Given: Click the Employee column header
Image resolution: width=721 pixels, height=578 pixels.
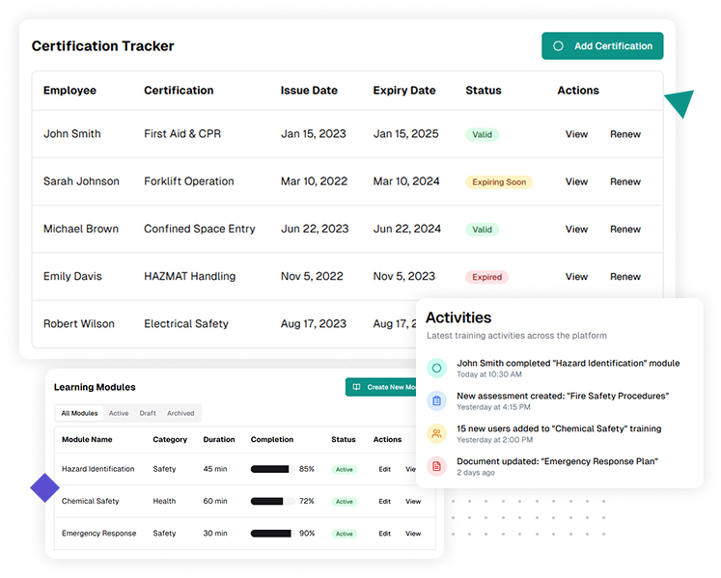Looking at the screenshot, I should tap(69, 91).
